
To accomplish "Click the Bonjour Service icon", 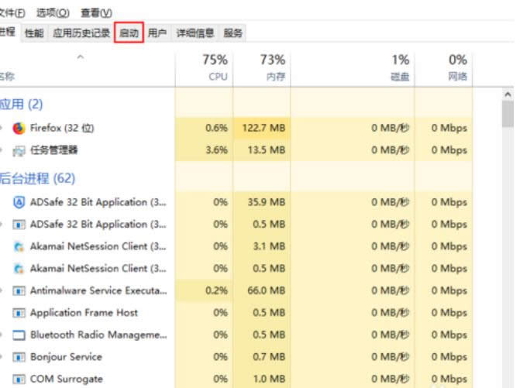I will tap(19, 357).
